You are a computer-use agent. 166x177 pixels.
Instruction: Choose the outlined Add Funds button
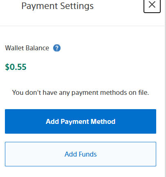click(81, 154)
